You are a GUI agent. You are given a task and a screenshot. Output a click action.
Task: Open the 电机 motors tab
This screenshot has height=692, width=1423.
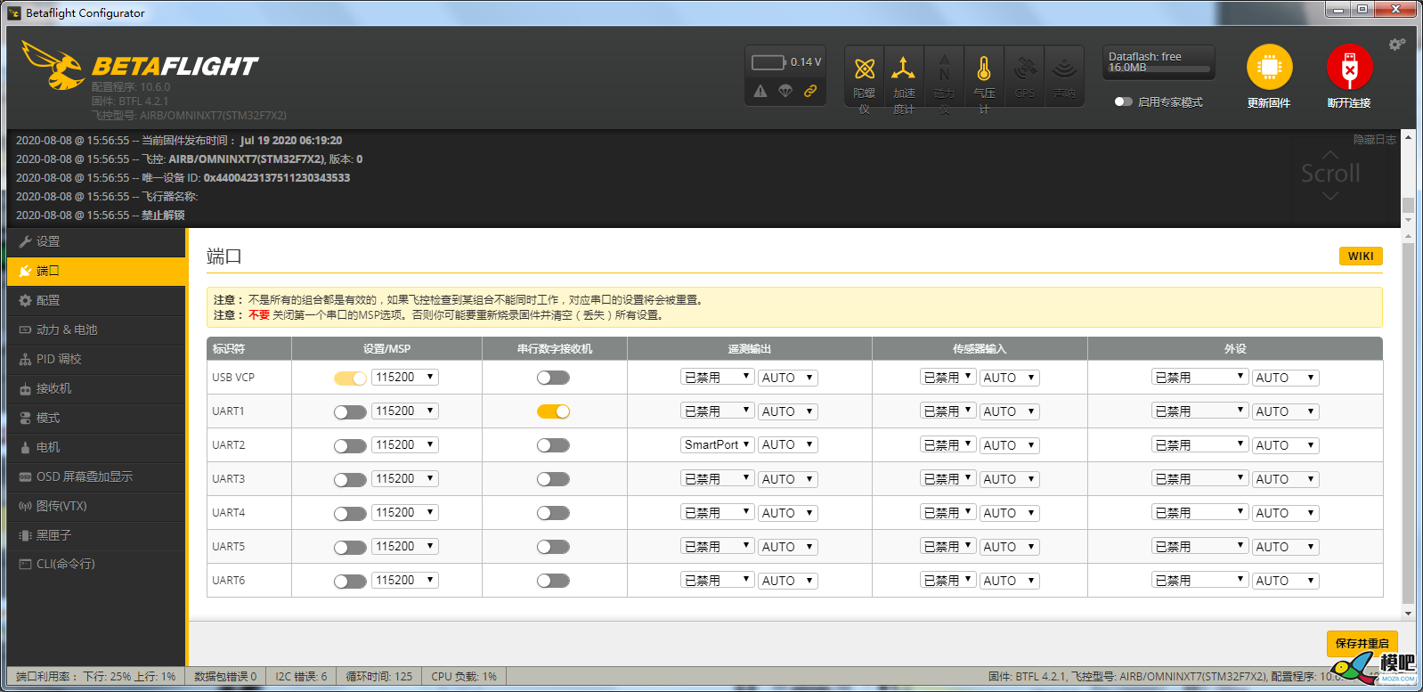[x=96, y=447]
